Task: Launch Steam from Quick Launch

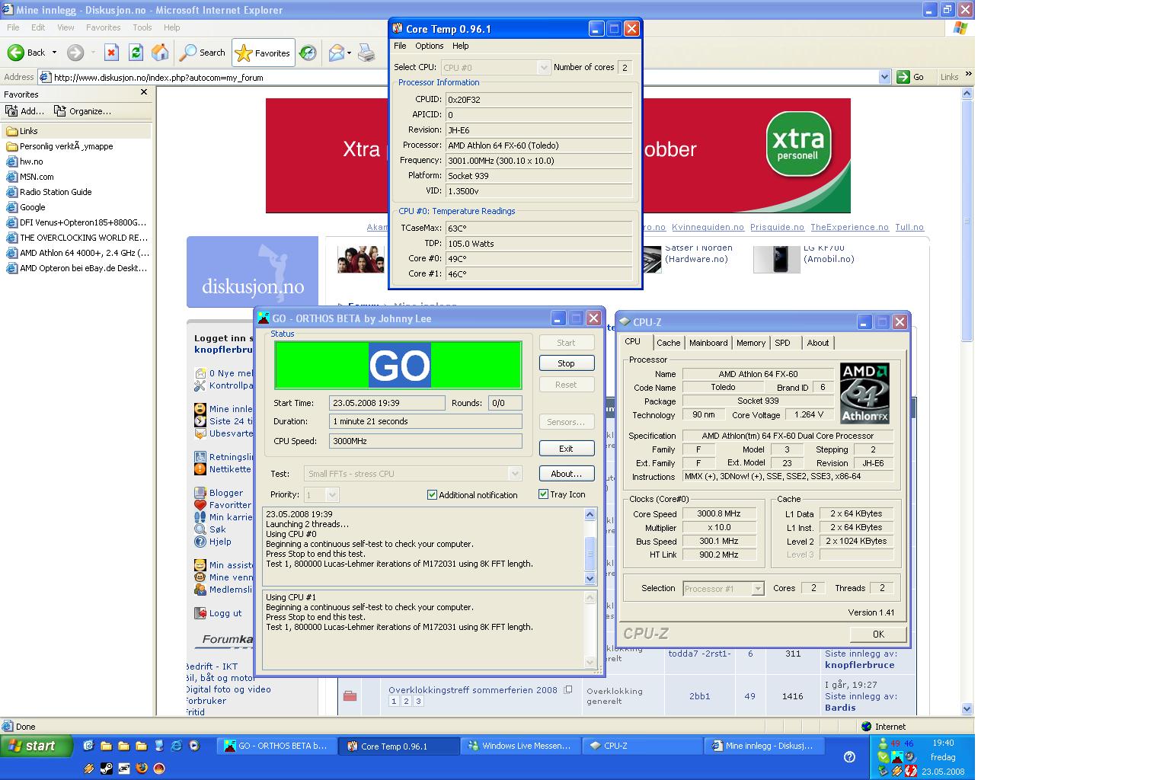Action: pos(106,769)
